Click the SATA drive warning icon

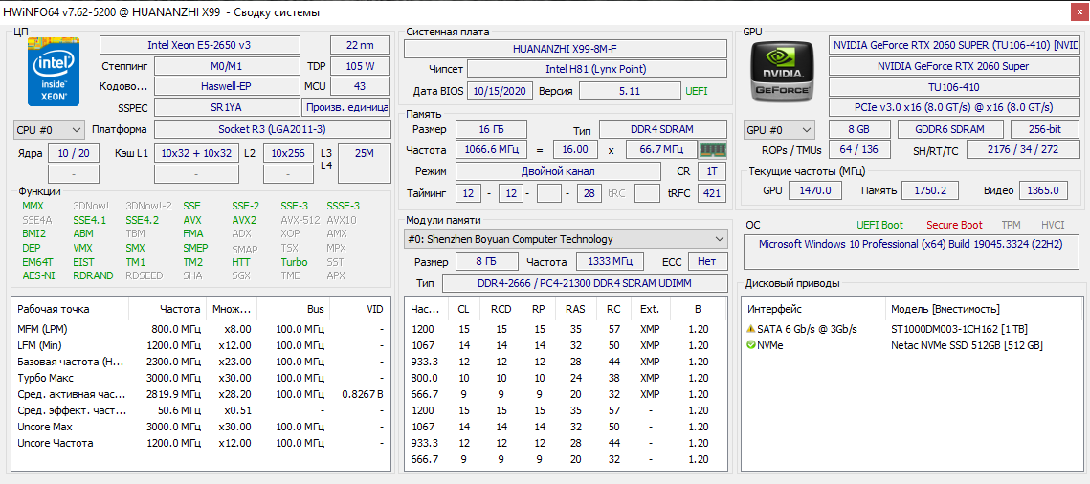click(751, 329)
